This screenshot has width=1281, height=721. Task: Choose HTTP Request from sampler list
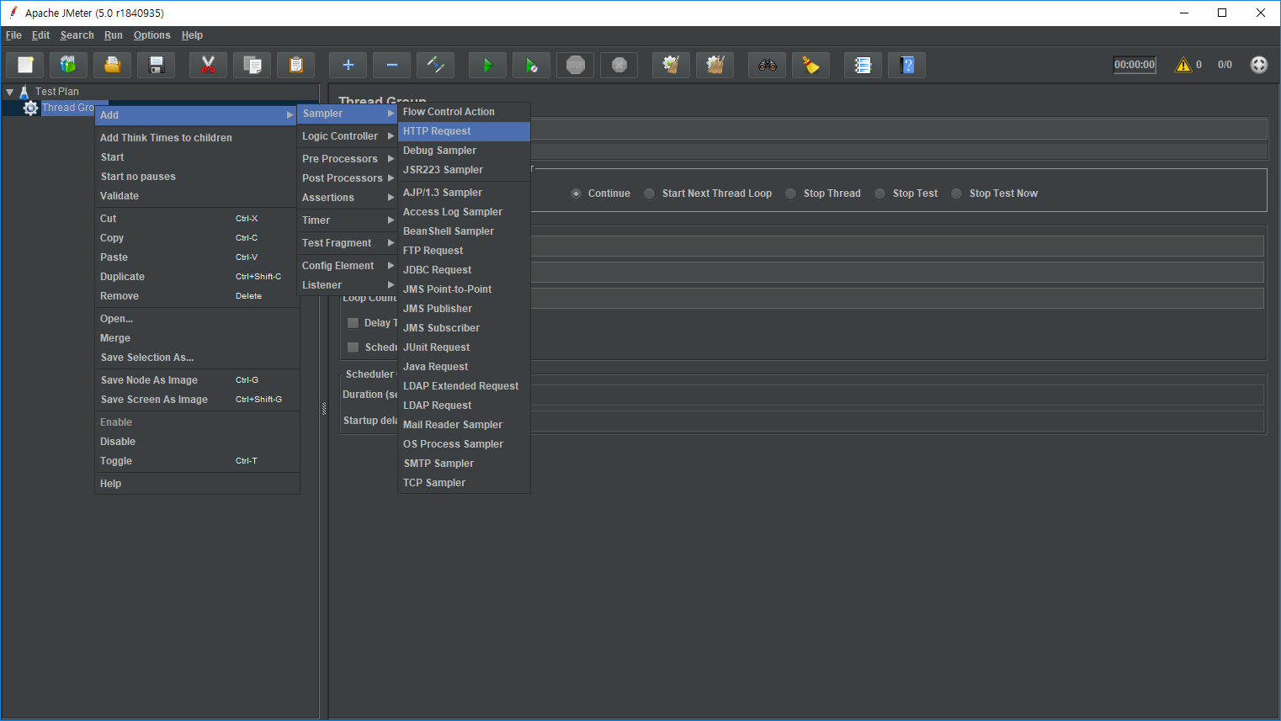click(464, 131)
